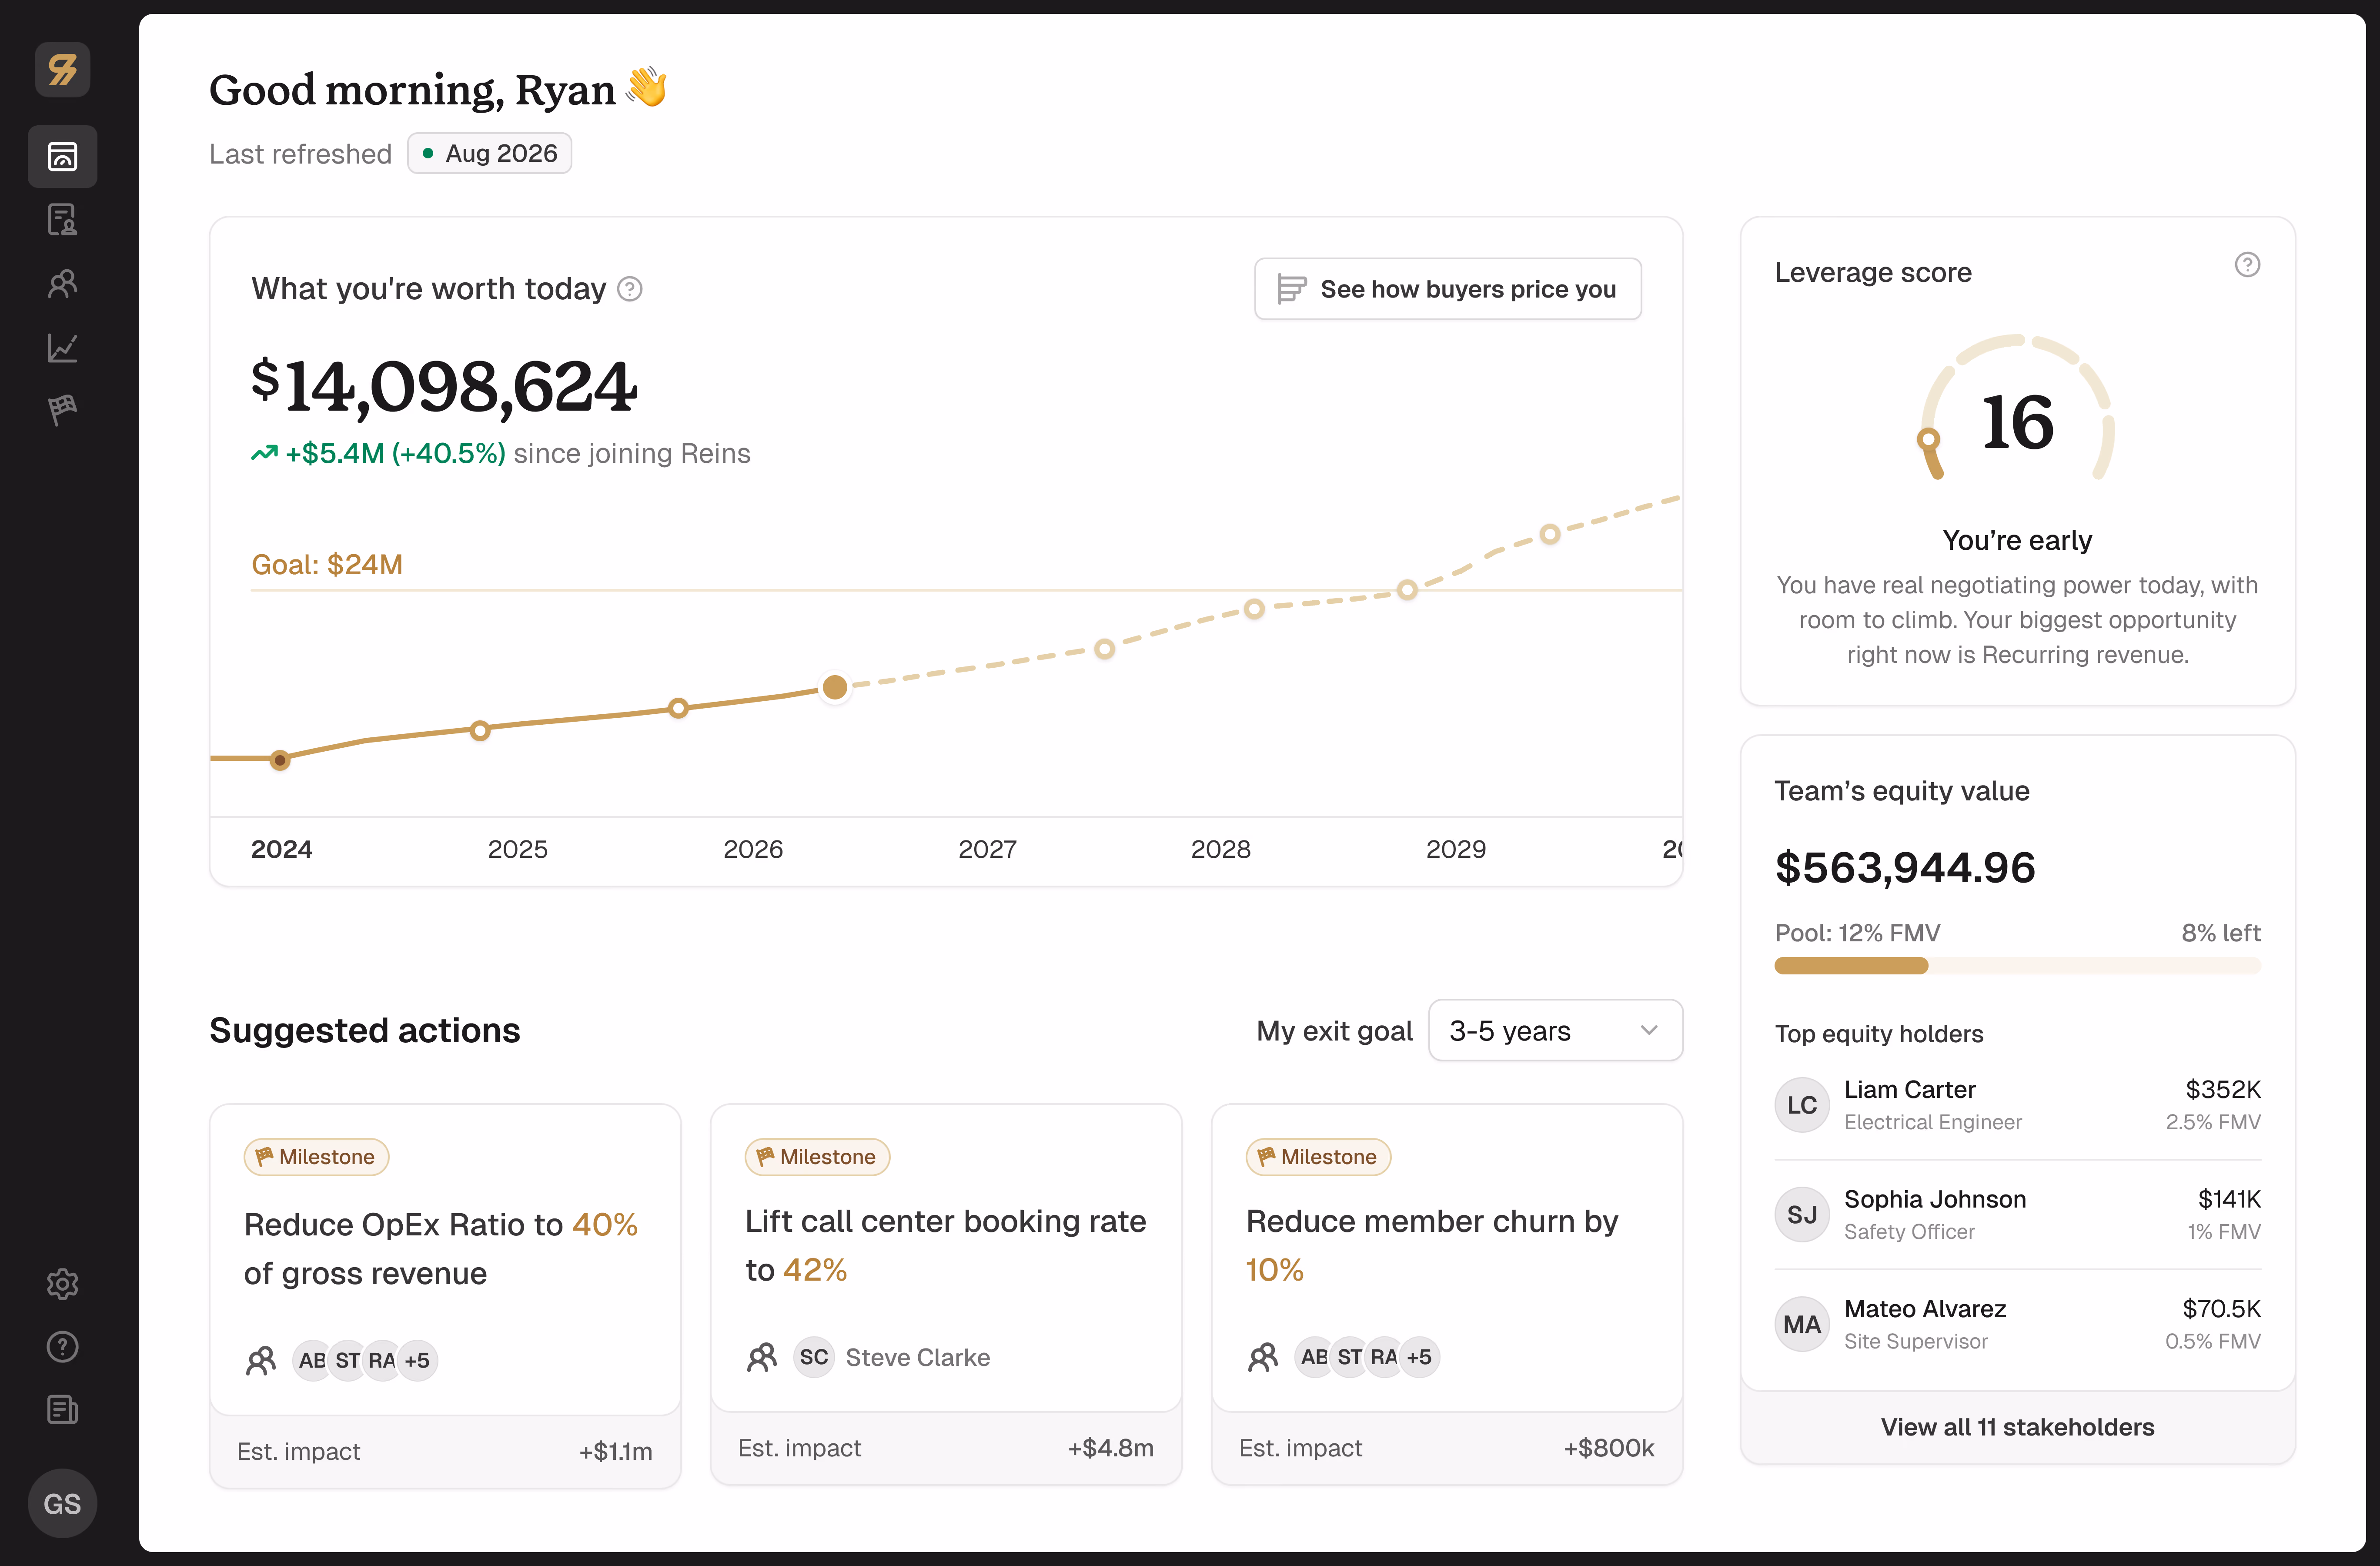This screenshot has width=2380, height=1566.
Task: Open the milestones flag sidebar icon
Action: (x=62, y=410)
